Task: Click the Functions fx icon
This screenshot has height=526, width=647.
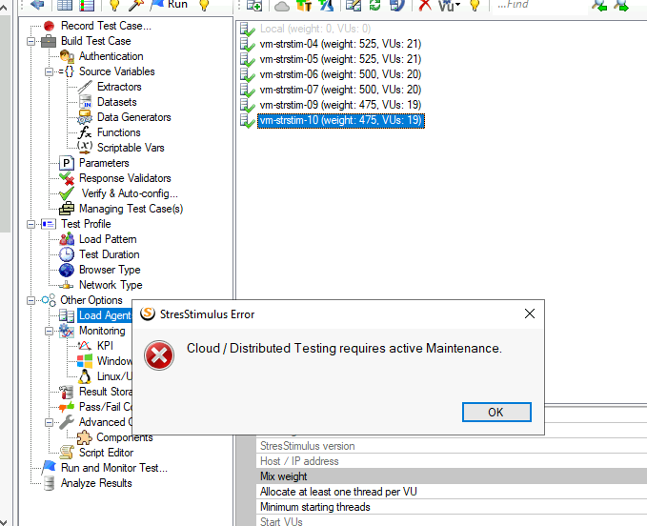Action: (x=85, y=132)
